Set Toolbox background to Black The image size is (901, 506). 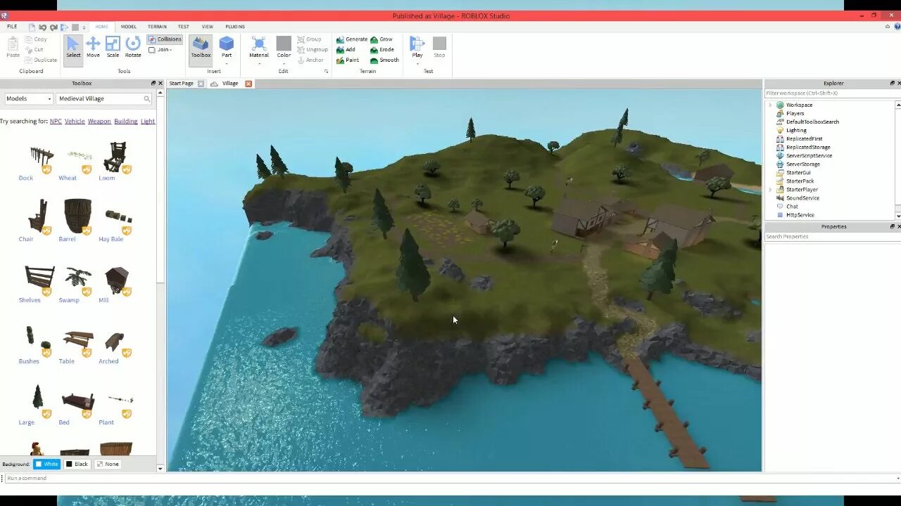point(77,464)
